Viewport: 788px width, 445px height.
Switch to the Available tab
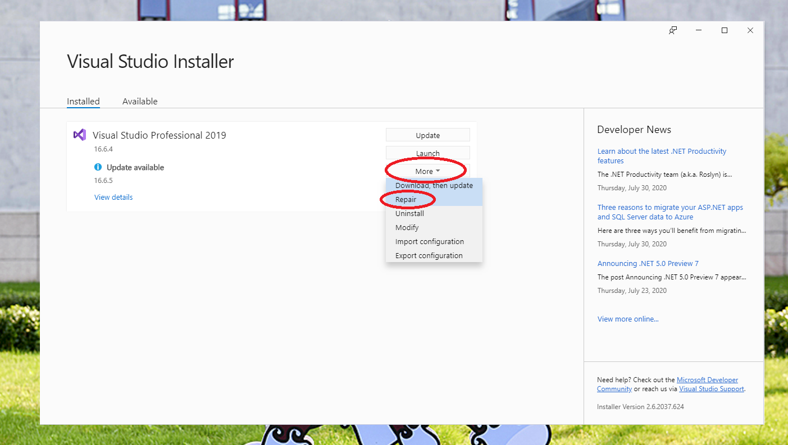[140, 101]
